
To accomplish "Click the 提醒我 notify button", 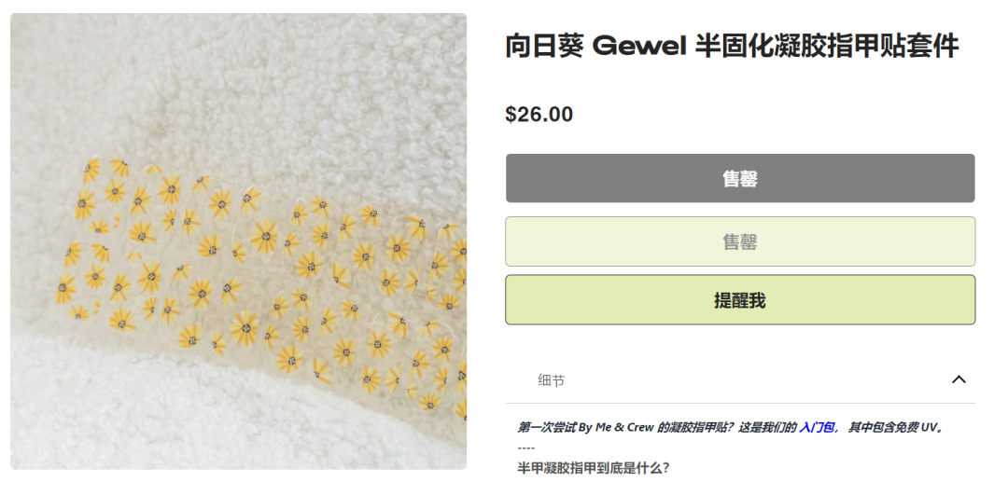I will 740,300.
